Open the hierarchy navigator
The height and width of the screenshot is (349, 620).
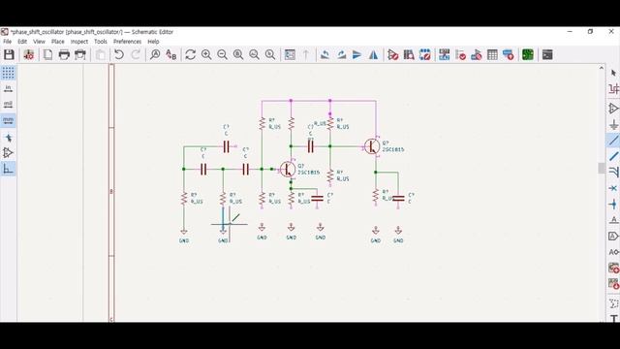point(290,54)
